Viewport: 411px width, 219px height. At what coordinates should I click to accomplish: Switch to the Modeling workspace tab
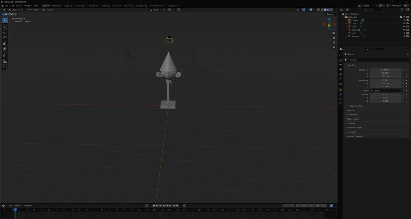coord(56,6)
